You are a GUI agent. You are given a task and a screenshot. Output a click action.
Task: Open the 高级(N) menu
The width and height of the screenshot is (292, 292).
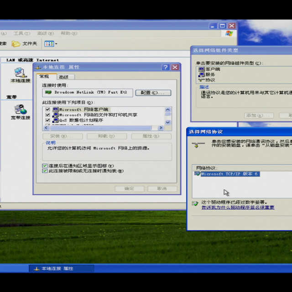tap(45, 33)
